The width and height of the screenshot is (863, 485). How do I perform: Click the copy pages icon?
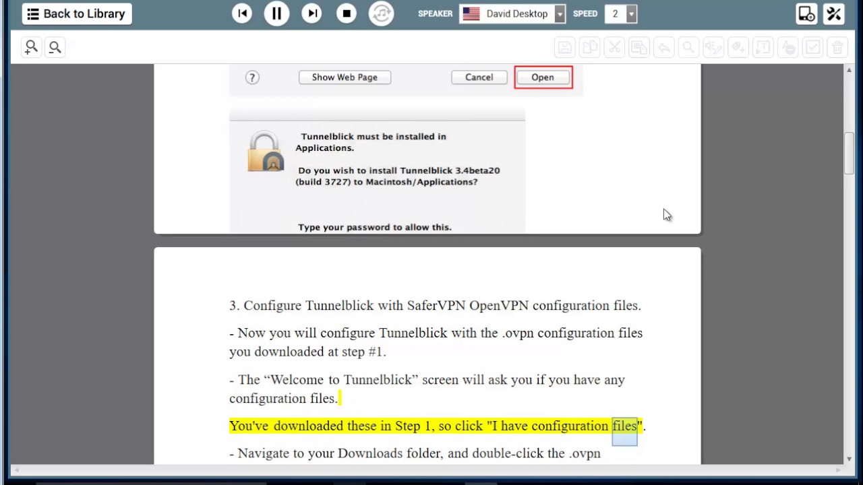click(590, 47)
